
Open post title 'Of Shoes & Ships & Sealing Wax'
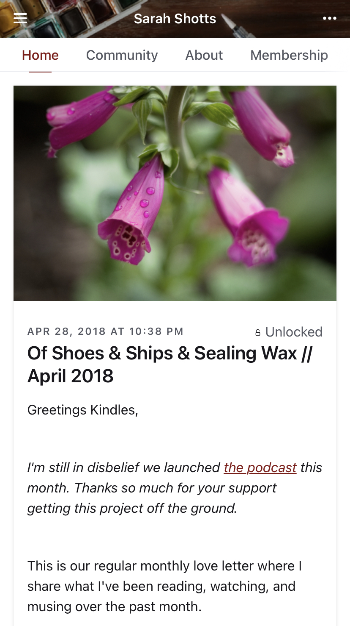click(x=169, y=353)
